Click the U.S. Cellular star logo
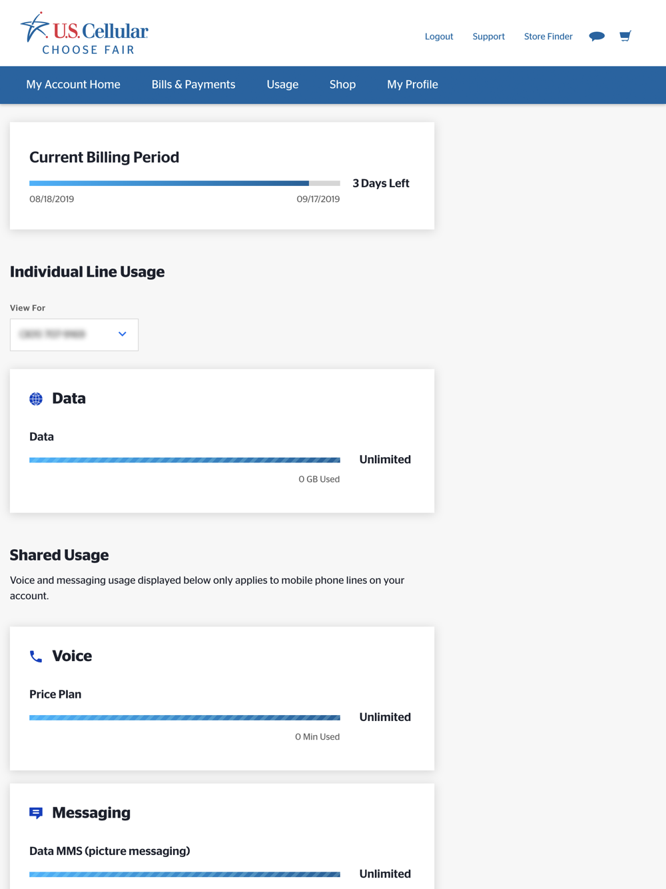Image resolution: width=666 pixels, height=889 pixels. (x=85, y=33)
